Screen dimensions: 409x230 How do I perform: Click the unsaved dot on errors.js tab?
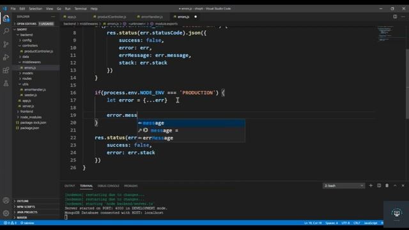pyautogui.click(x=196, y=17)
